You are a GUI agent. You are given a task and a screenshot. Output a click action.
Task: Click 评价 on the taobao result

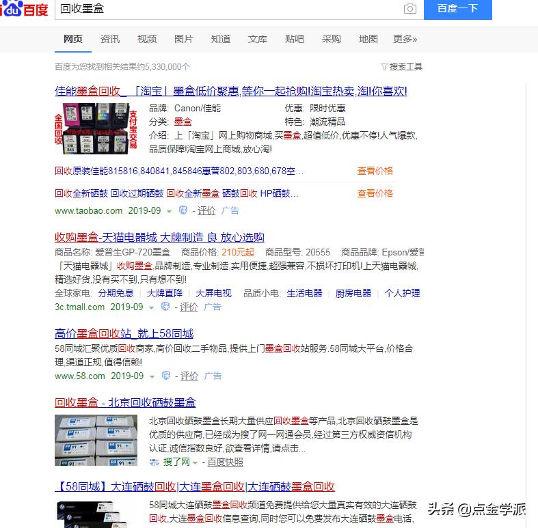click(206, 210)
